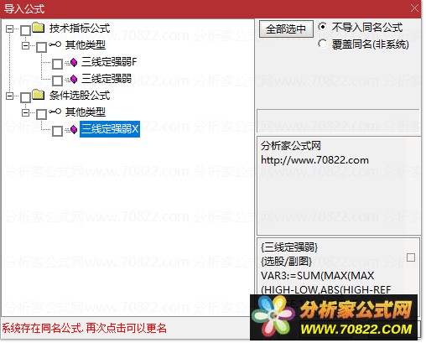Viewport: 426px width, 343px height.
Task: Check the box for 三线定强弱X
Action: [x=57, y=131]
